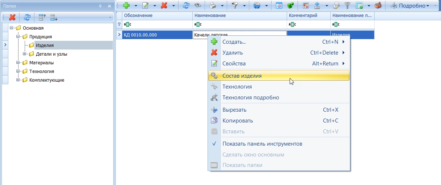Click the blue cube package toolbar icon
Image resolution: width=441 pixels, height=185 pixels.
click(257, 6)
